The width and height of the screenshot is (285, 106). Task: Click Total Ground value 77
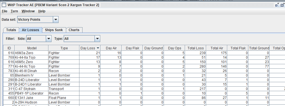259,66
